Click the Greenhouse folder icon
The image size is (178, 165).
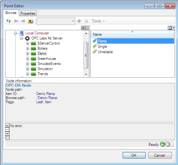point(33,59)
